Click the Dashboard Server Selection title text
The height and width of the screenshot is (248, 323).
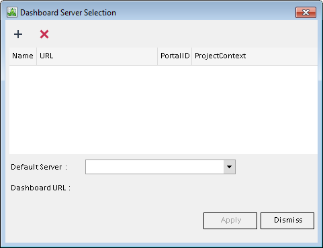68,13
